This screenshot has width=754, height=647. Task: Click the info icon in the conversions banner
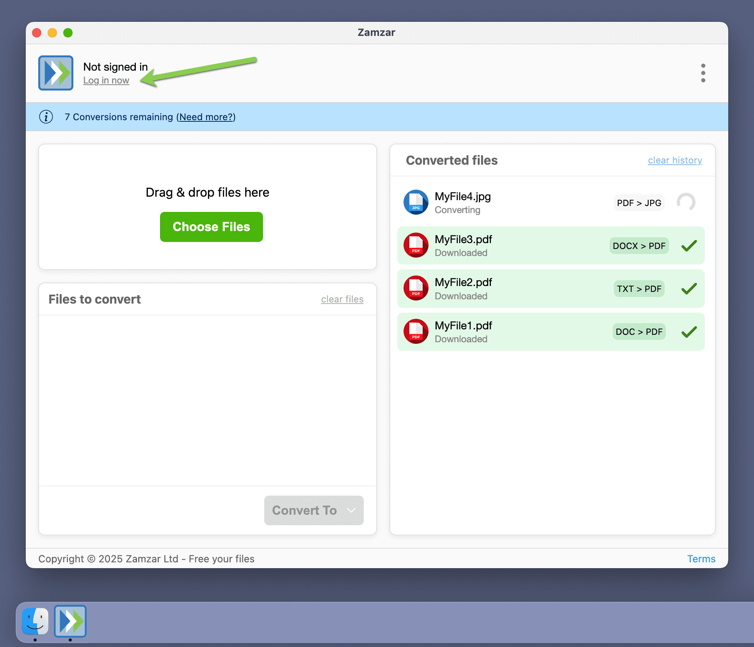tap(46, 117)
